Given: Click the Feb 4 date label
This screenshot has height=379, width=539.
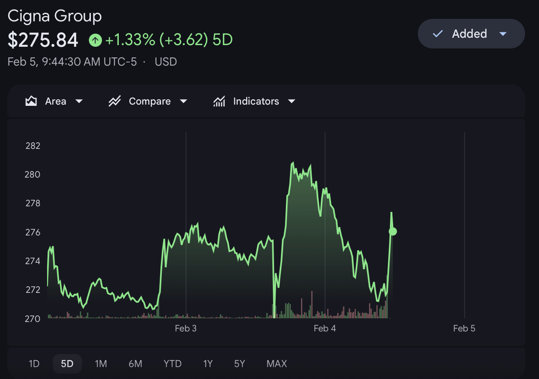Looking at the screenshot, I should point(325,328).
